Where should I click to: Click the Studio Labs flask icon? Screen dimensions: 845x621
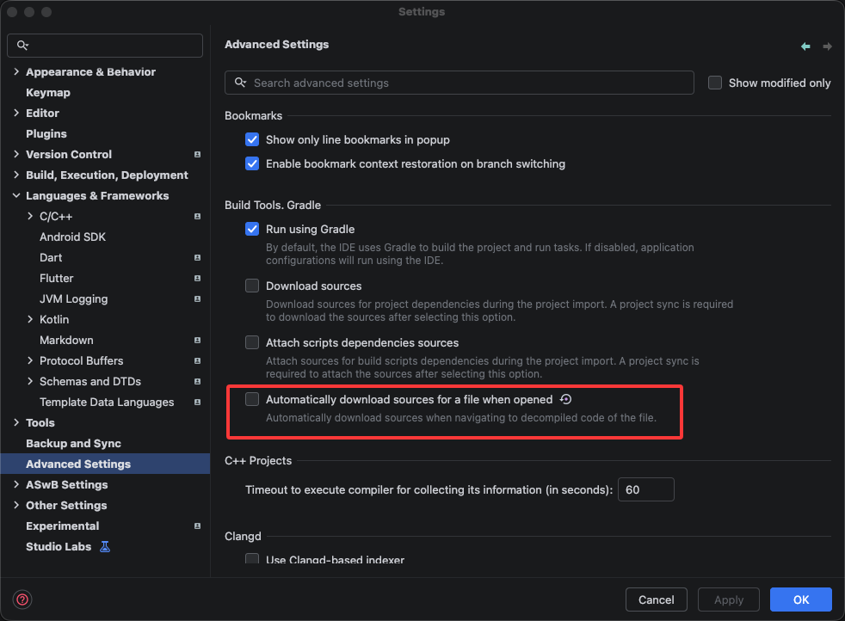point(105,547)
